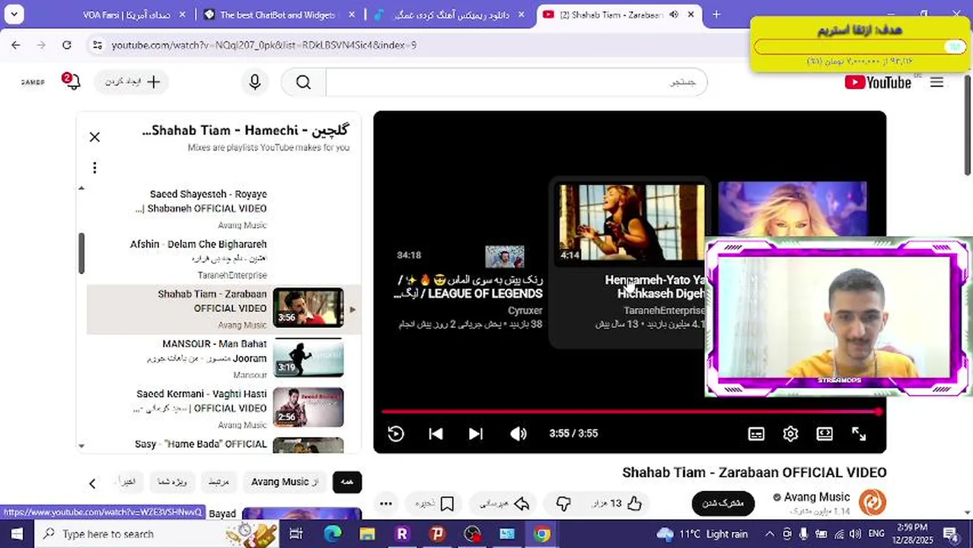Screen dimensions: 973x548
Task: Open the player settings gear
Action: coord(790,434)
